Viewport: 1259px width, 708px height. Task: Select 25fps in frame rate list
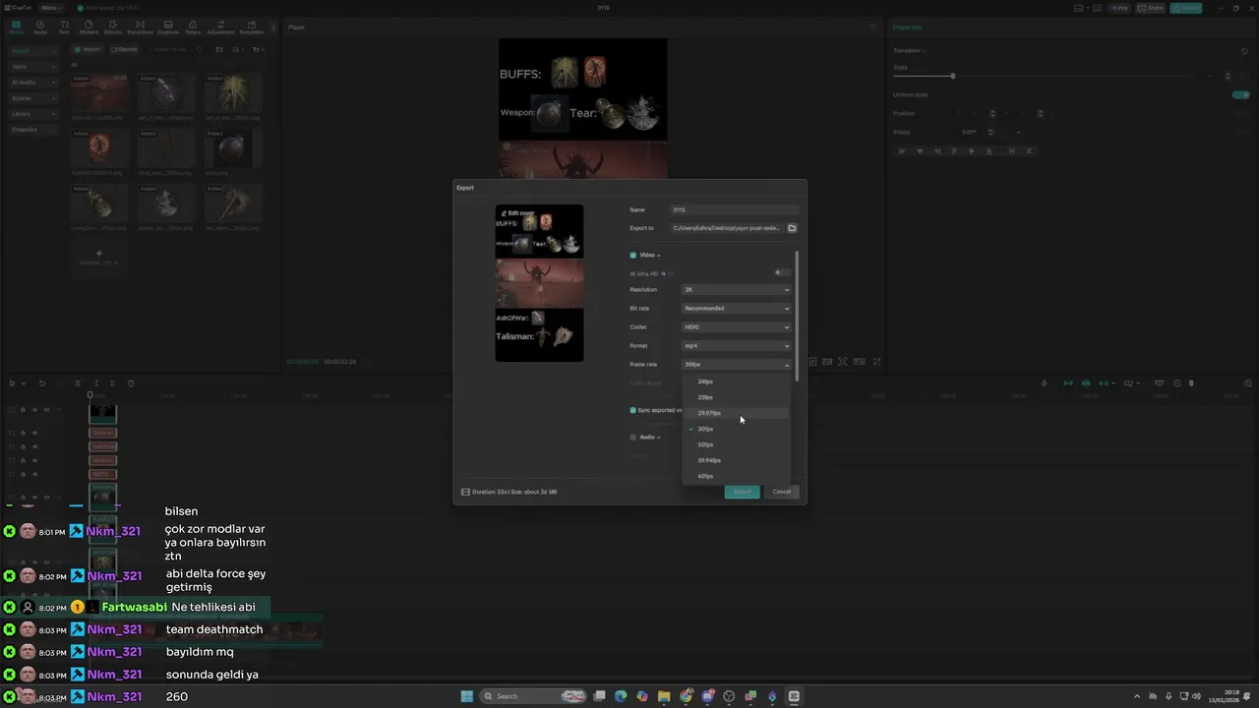pos(736,397)
